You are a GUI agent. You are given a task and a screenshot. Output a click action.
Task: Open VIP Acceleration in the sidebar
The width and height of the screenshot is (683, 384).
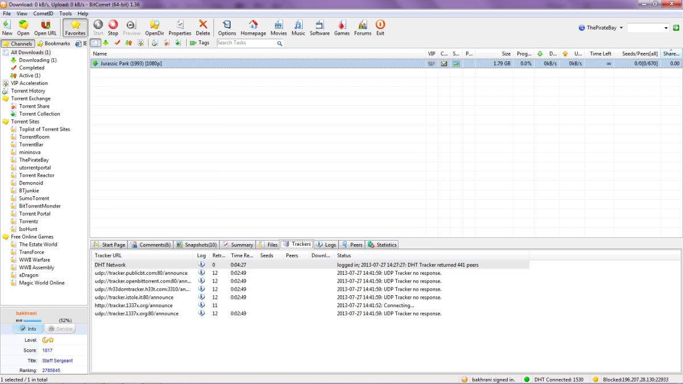click(29, 83)
